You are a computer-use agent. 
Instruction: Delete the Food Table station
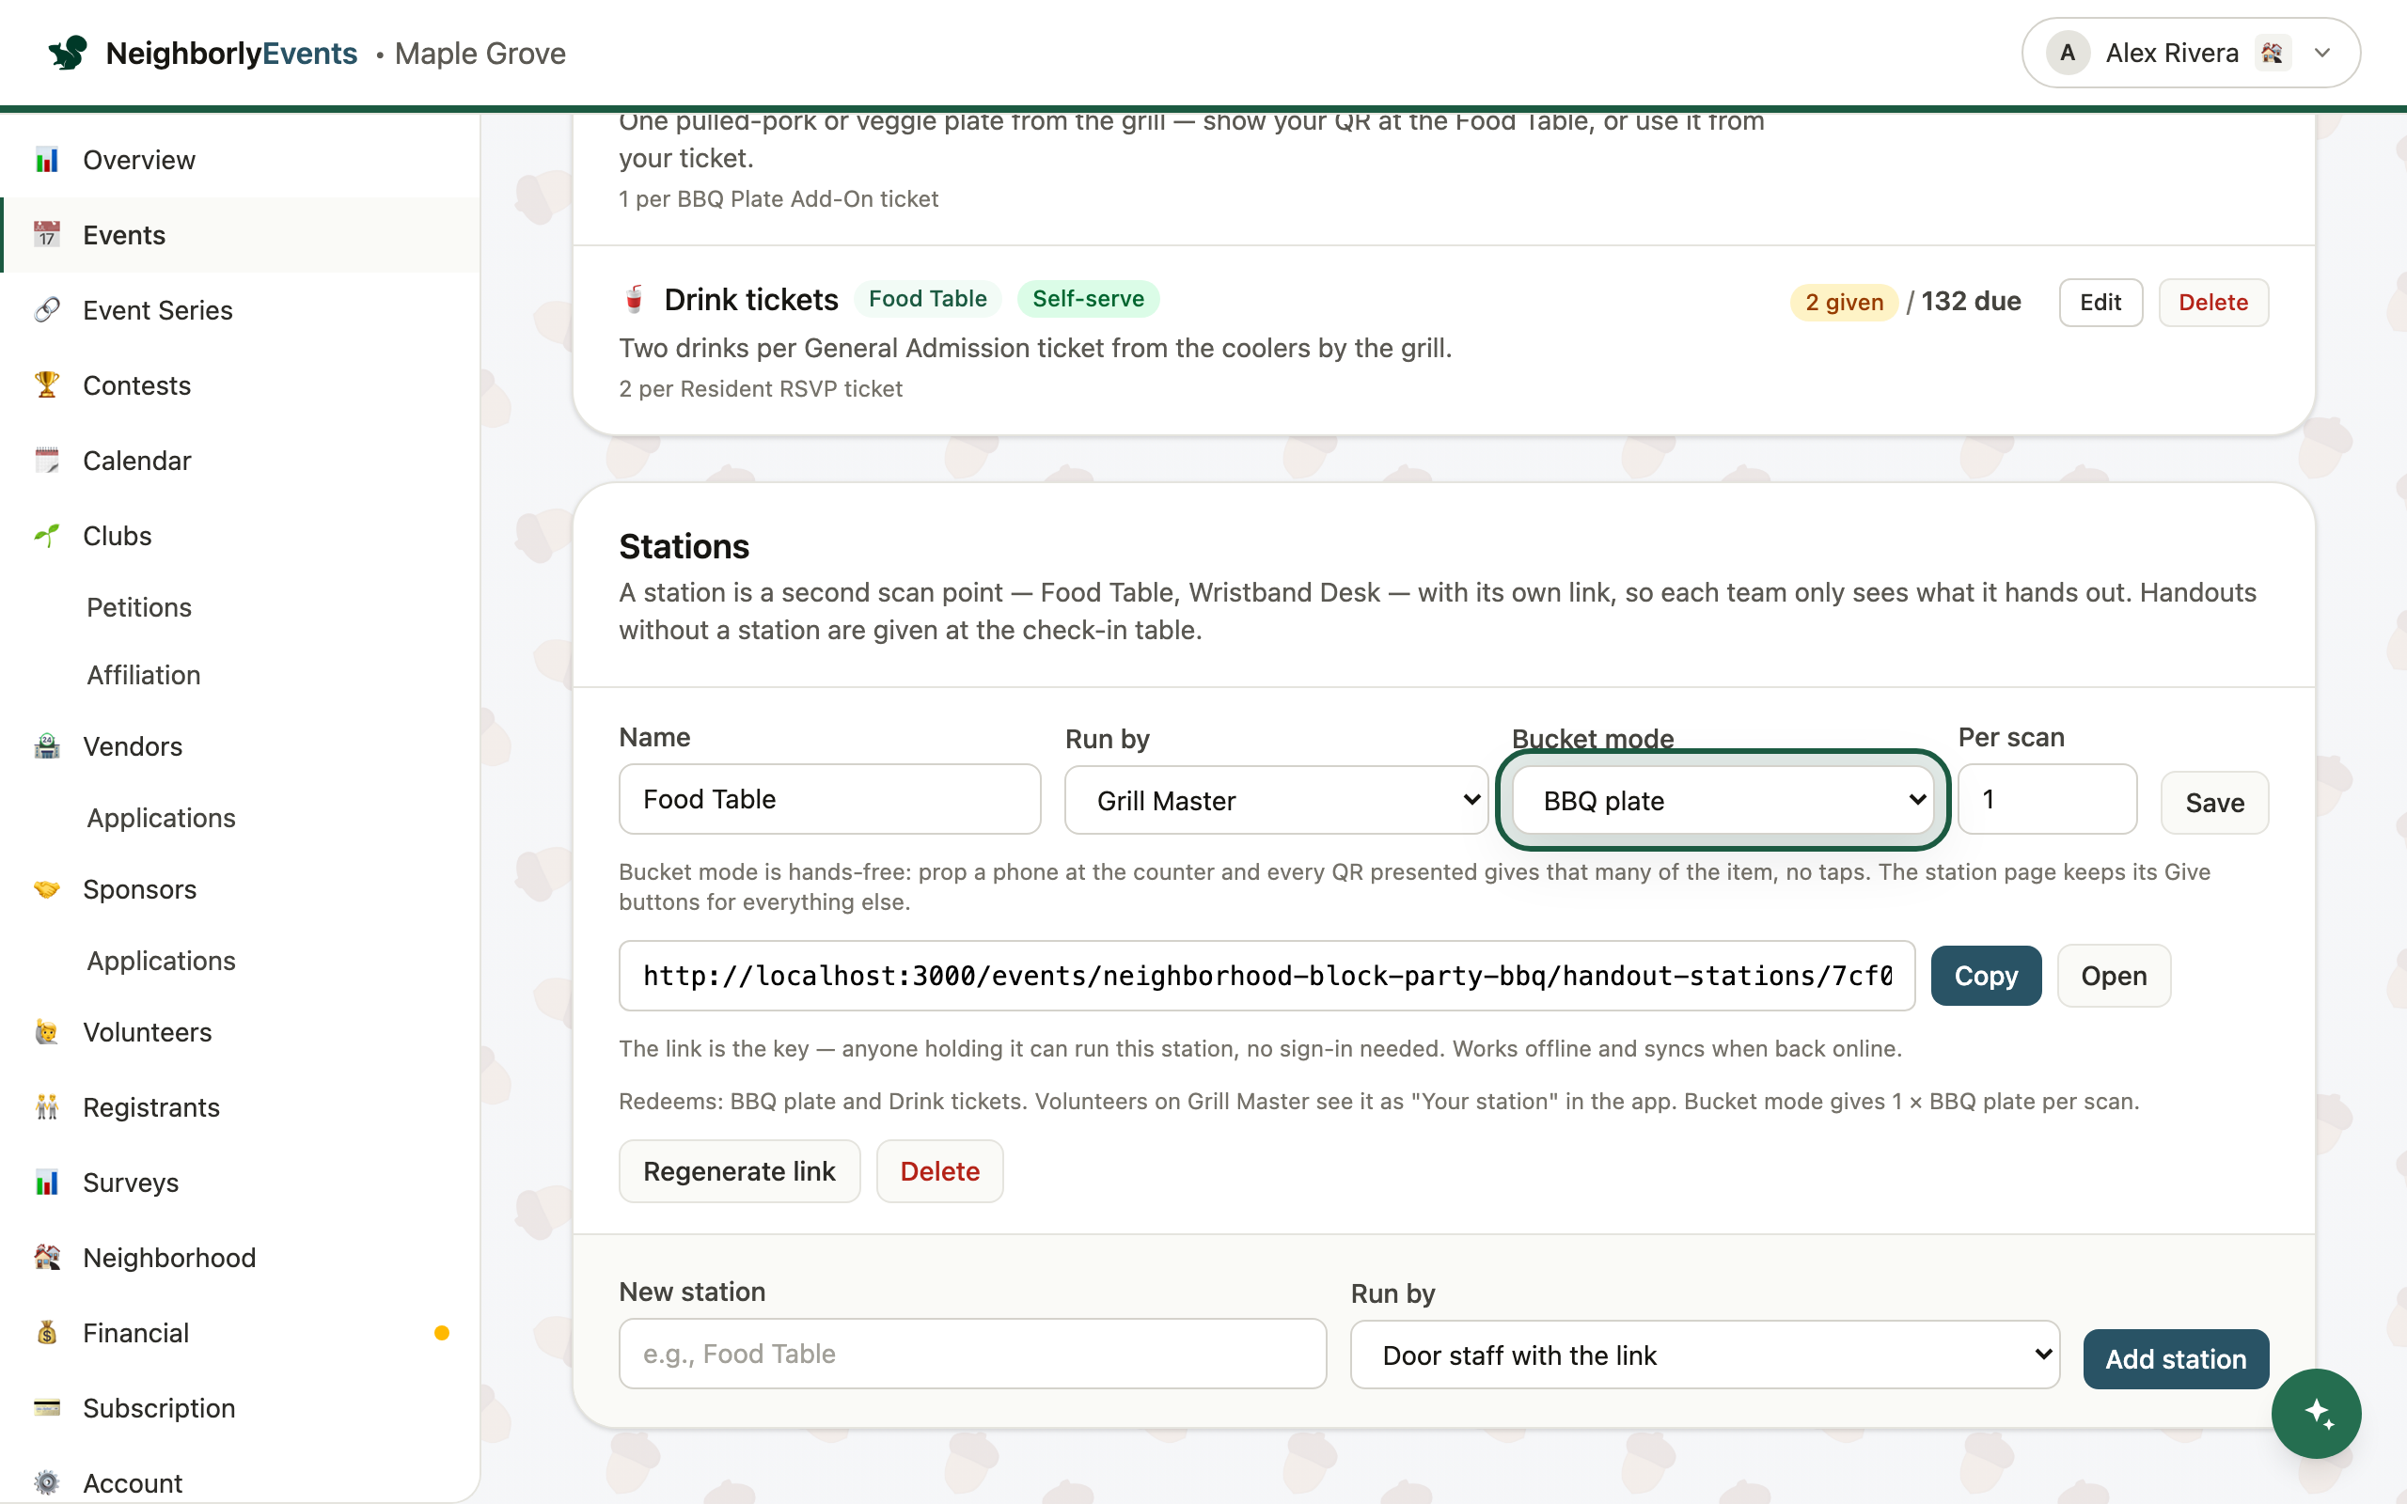pyautogui.click(x=940, y=1171)
